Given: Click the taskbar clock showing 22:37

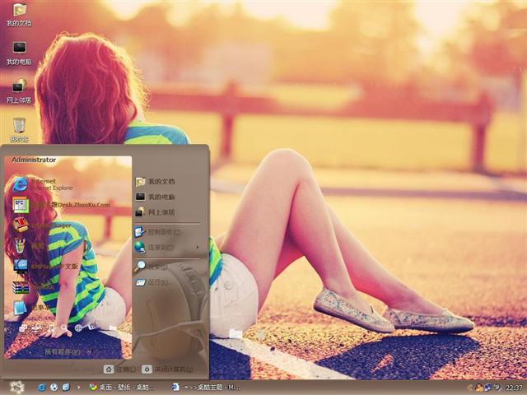Looking at the screenshot, I should point(514,387).
